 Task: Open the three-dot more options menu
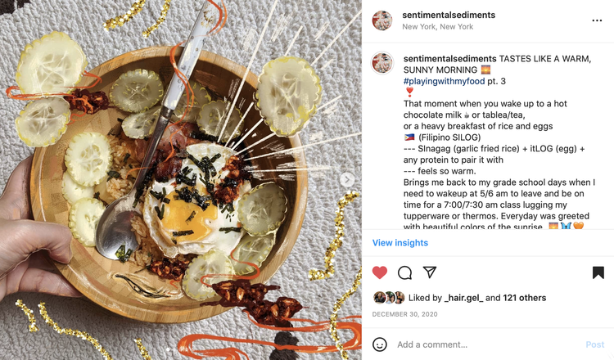click(x=597, y=20)
